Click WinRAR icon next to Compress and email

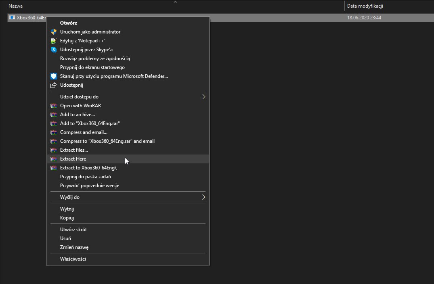coord(54,132)
